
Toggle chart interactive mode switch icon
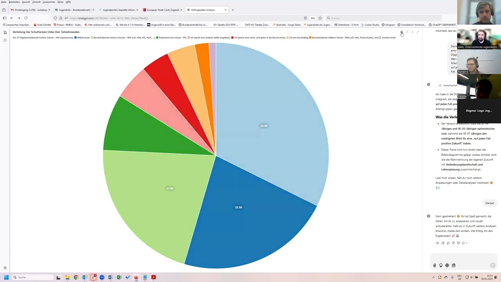(x=407, y=32)
